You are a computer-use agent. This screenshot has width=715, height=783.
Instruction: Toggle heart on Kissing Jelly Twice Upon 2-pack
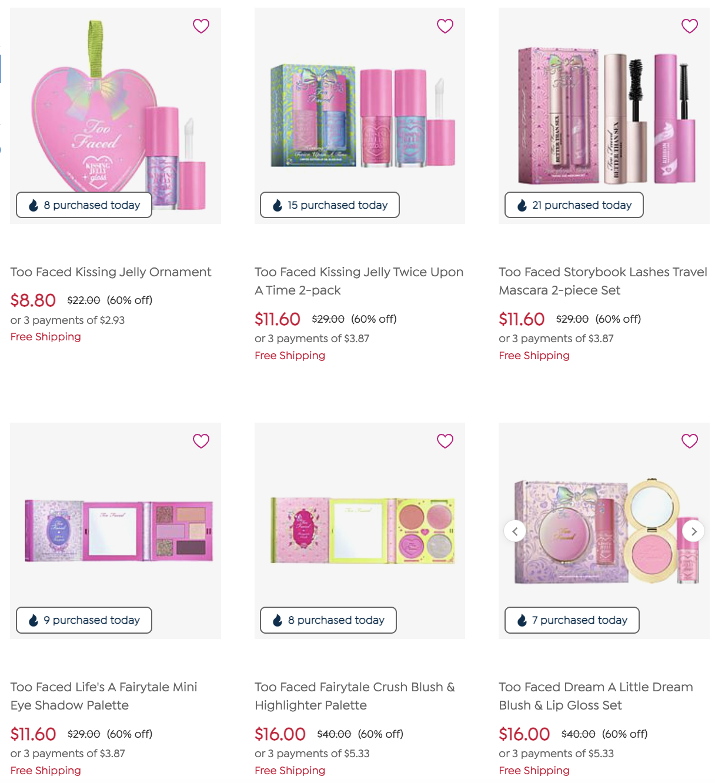click(445, 26)
